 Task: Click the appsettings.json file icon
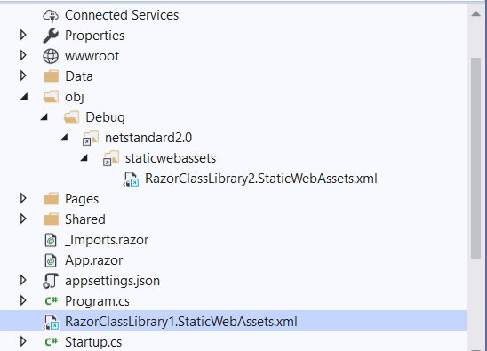click(51, 281)
